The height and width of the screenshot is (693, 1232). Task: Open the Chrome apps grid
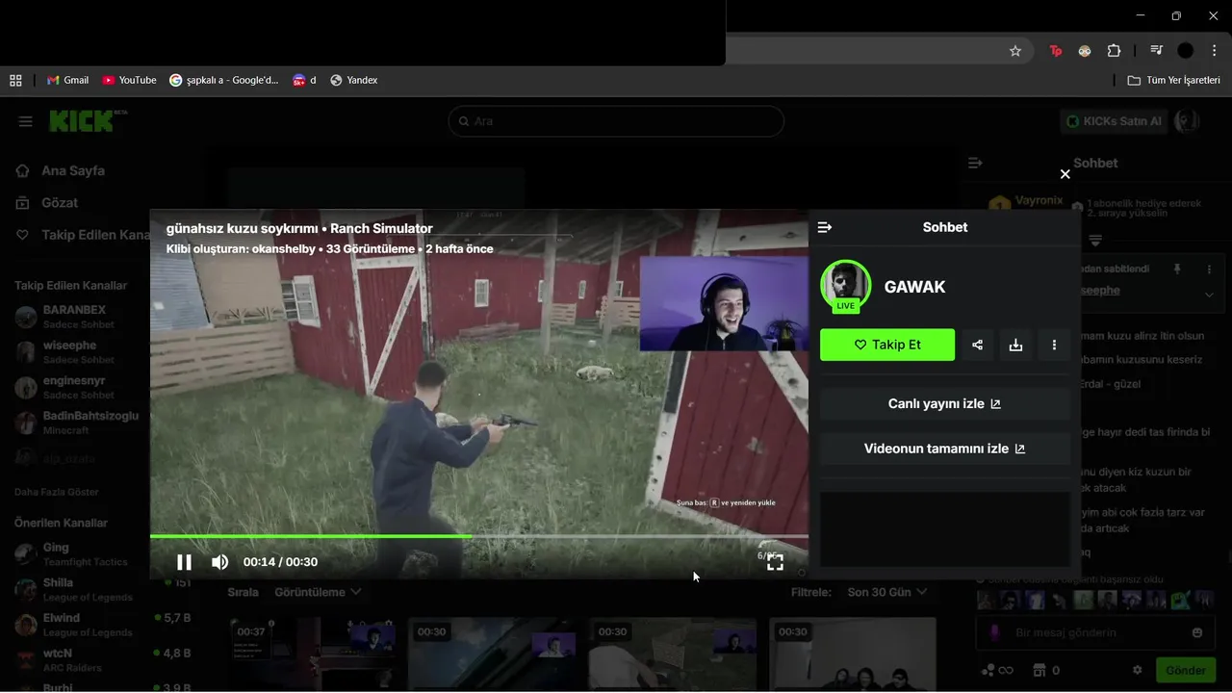click(x=15, y=80)
